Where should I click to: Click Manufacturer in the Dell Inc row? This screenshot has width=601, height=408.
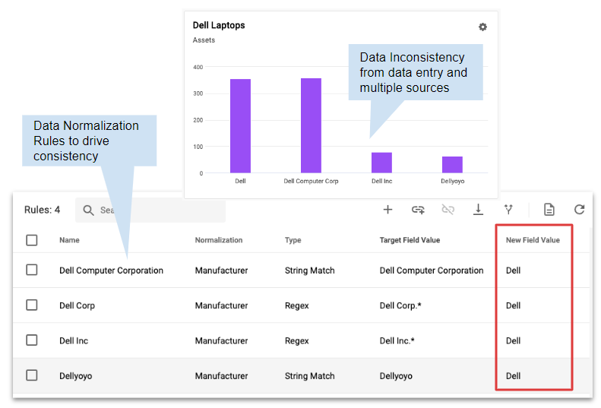pos(222,341)
